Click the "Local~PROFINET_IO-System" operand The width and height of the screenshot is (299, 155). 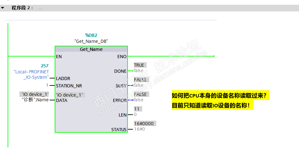[31, 74]
